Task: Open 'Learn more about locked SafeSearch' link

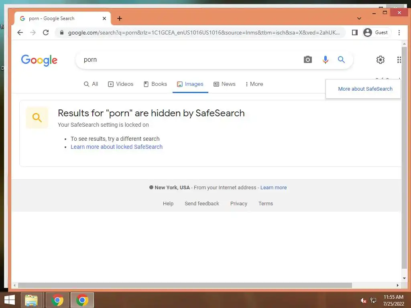Action: (x=117, y=147)
